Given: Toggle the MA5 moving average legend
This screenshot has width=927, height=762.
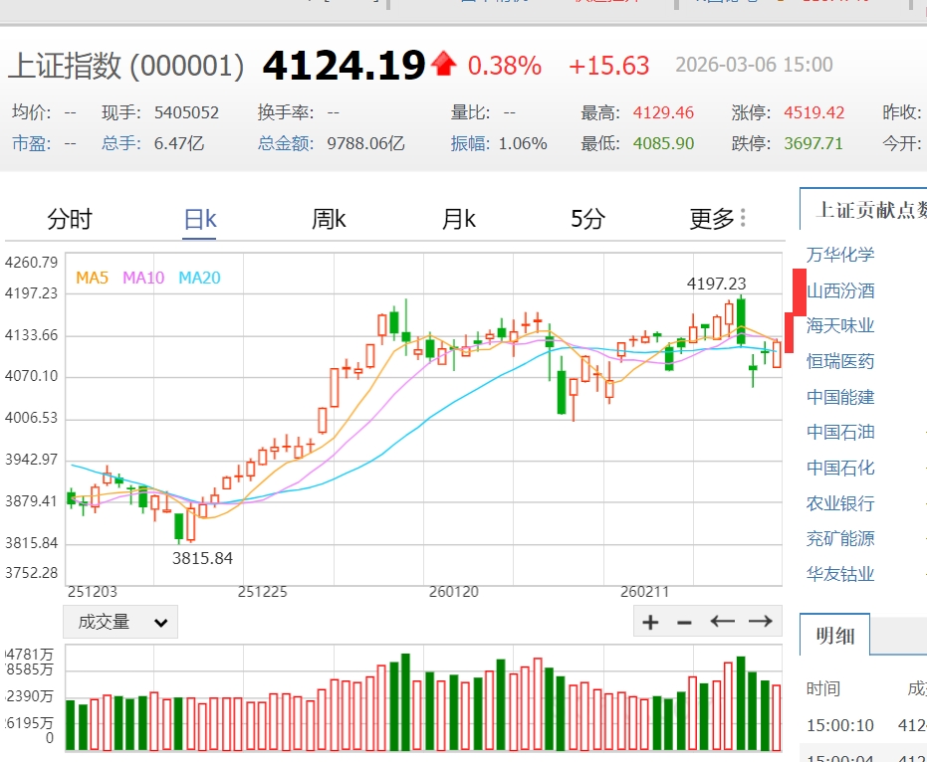Looking at the screenshot, I should pos(92,278).
